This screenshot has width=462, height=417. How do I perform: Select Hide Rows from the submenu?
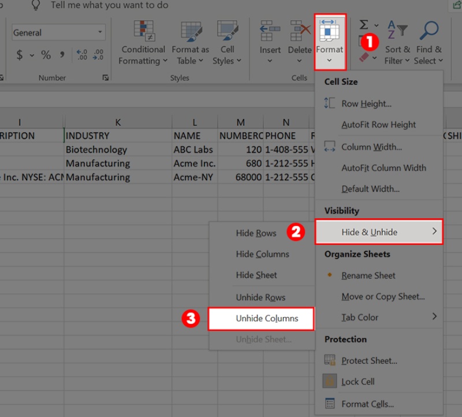(256, 233)
